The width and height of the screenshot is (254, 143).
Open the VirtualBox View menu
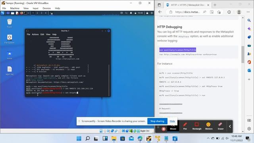(26, 8)
